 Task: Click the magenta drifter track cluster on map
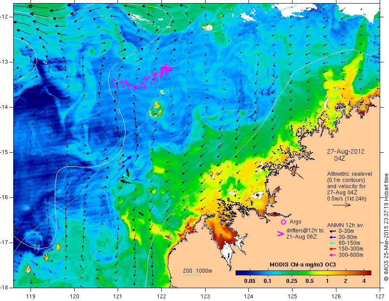[x=143, y=77]
